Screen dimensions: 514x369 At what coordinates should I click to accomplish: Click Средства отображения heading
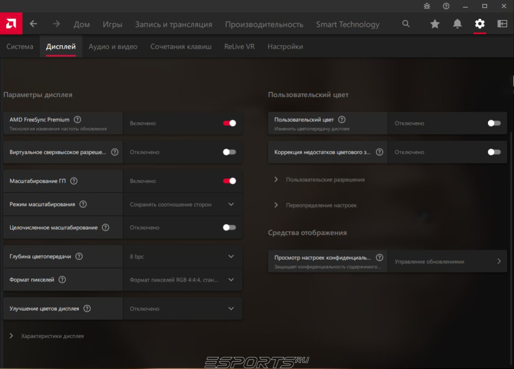(x=307, y=233)
